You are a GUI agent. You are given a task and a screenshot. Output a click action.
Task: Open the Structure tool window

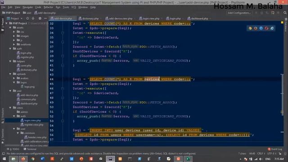click(3, 116)
